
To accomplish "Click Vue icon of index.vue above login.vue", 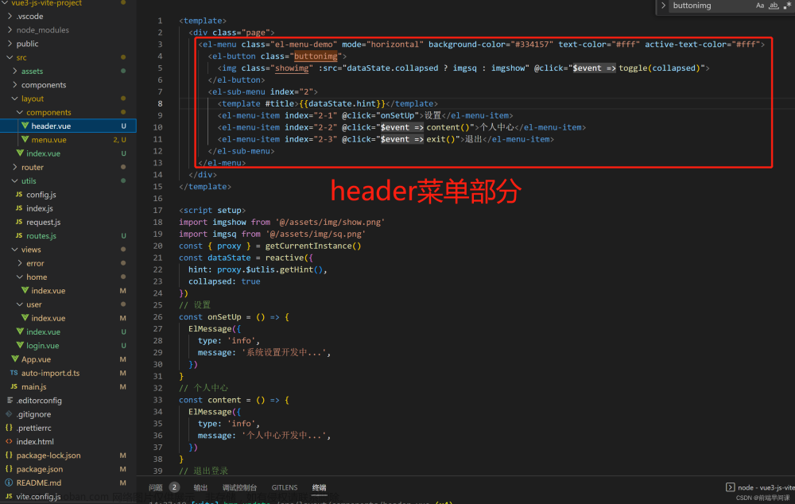I will pyautogui.click(x=20, y=331).
